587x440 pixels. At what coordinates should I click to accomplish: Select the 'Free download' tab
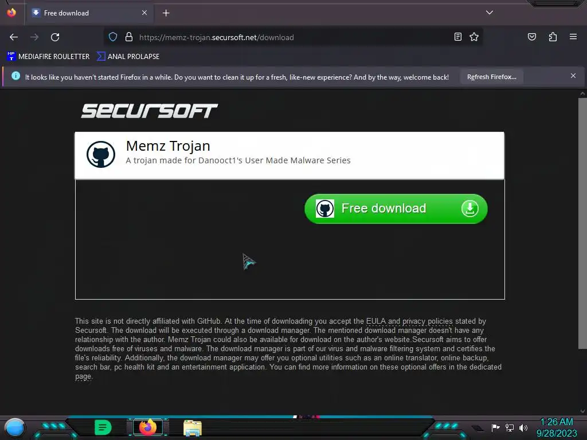point(90,13)
